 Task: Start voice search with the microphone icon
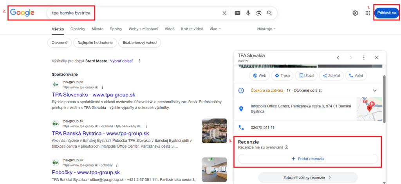(248, 13)
